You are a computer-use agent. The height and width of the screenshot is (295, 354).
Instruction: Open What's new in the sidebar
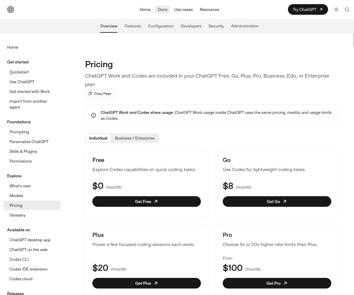tap(20, 186)
